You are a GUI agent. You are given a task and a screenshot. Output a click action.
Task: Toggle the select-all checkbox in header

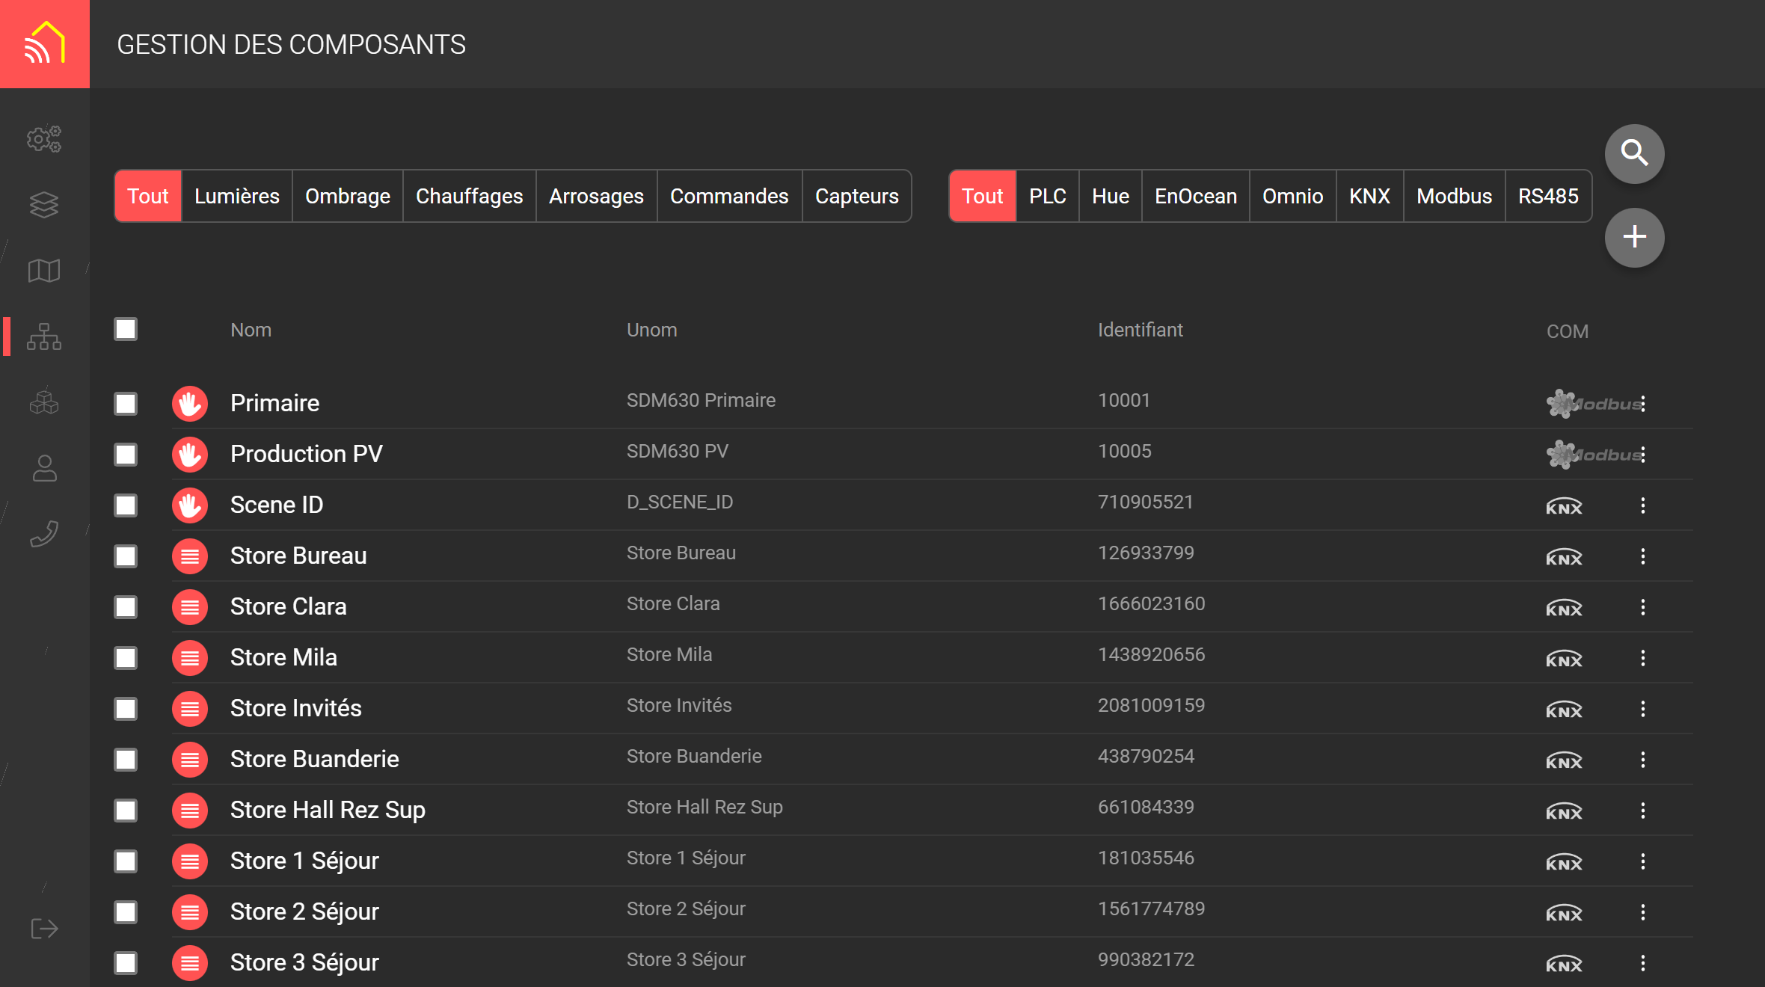click(126, 329)
